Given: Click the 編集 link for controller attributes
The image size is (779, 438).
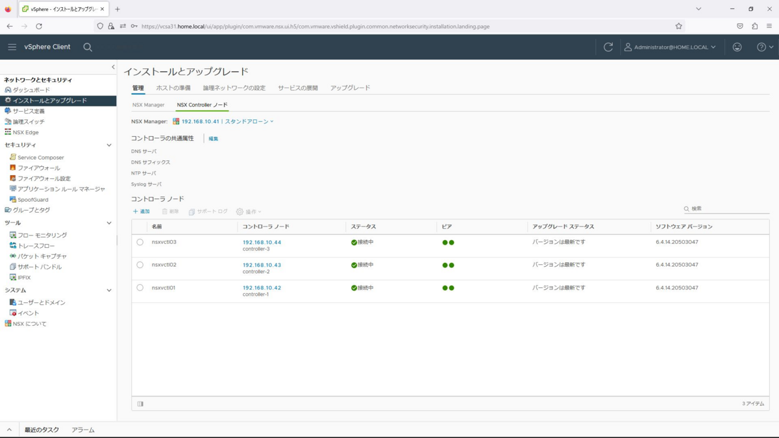Looking at the screenshot, I should coord(213,139).
